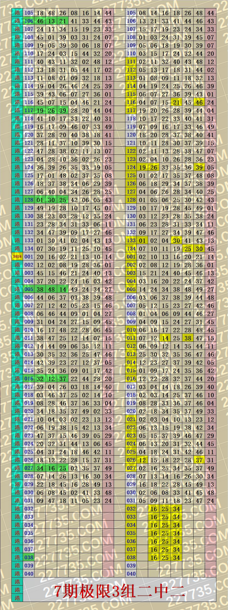Select yellow-highlighted 21 in period 116 row
The width and height of the screenshot is (228, 610).
click(x=177, y=102)
